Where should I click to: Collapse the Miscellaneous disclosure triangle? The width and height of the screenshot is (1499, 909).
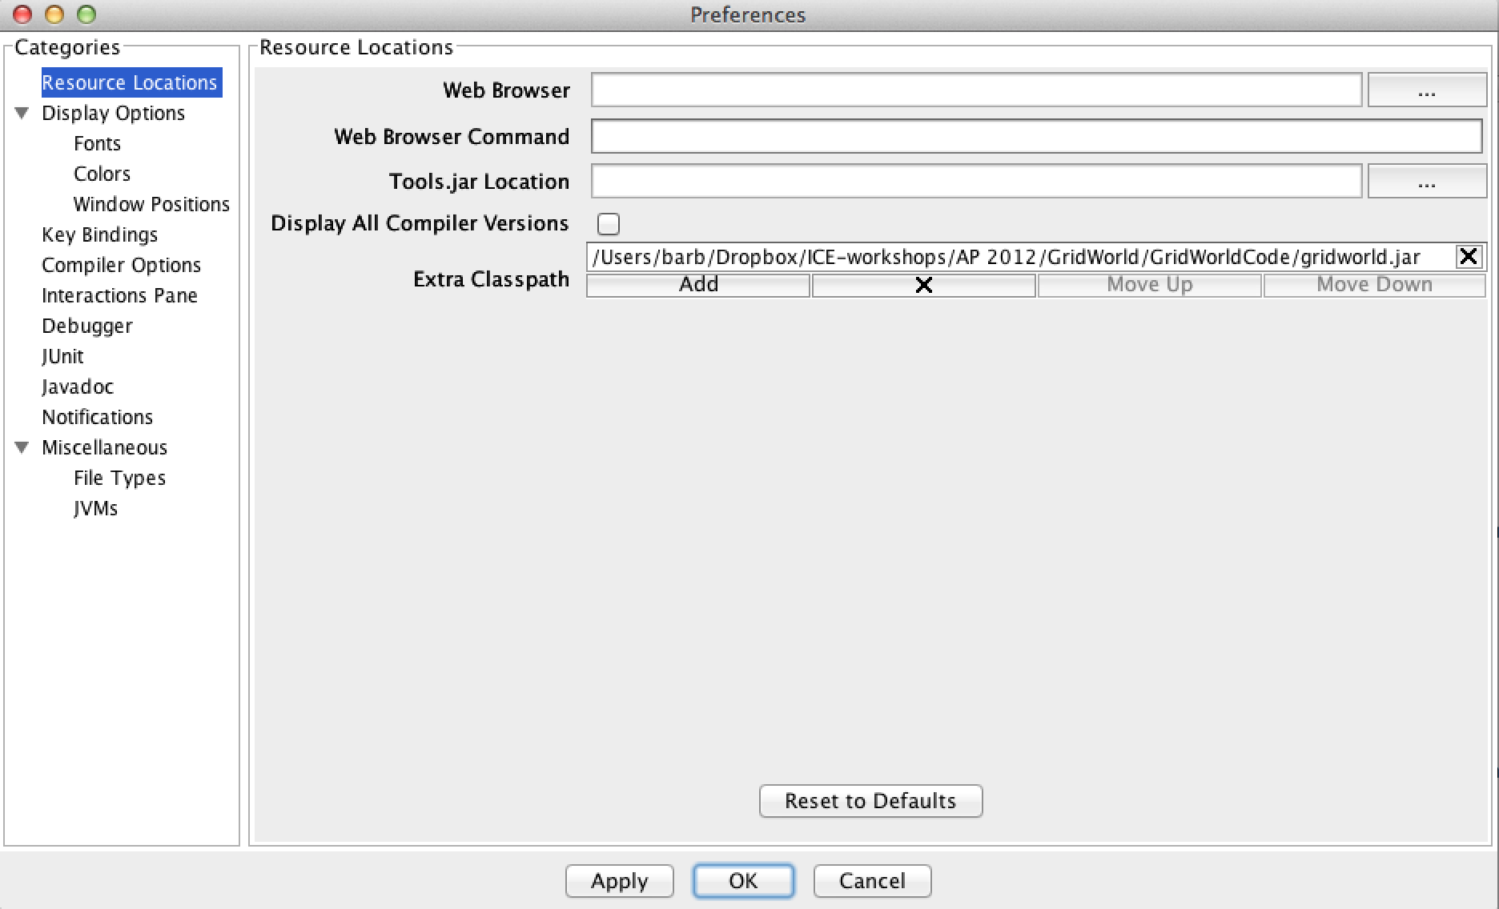pos(22,447)
